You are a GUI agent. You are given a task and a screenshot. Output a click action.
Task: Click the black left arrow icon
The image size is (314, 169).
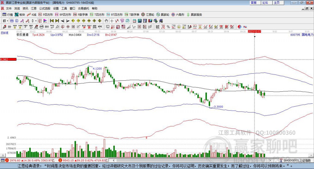pos(63,21)
